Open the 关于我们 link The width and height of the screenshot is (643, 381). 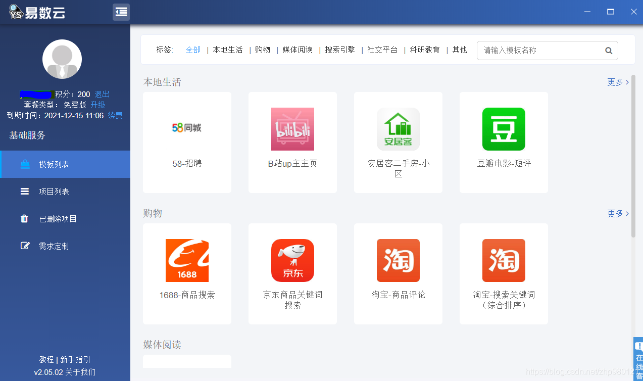click(80, 372)
